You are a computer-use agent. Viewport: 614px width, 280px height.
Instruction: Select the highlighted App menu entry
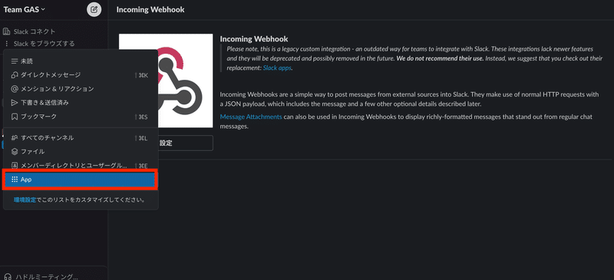coord(81,180)
